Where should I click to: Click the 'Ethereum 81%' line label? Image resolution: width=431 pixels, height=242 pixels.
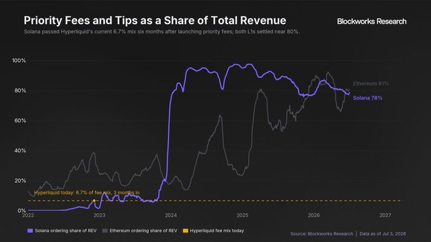click(371, 83)
